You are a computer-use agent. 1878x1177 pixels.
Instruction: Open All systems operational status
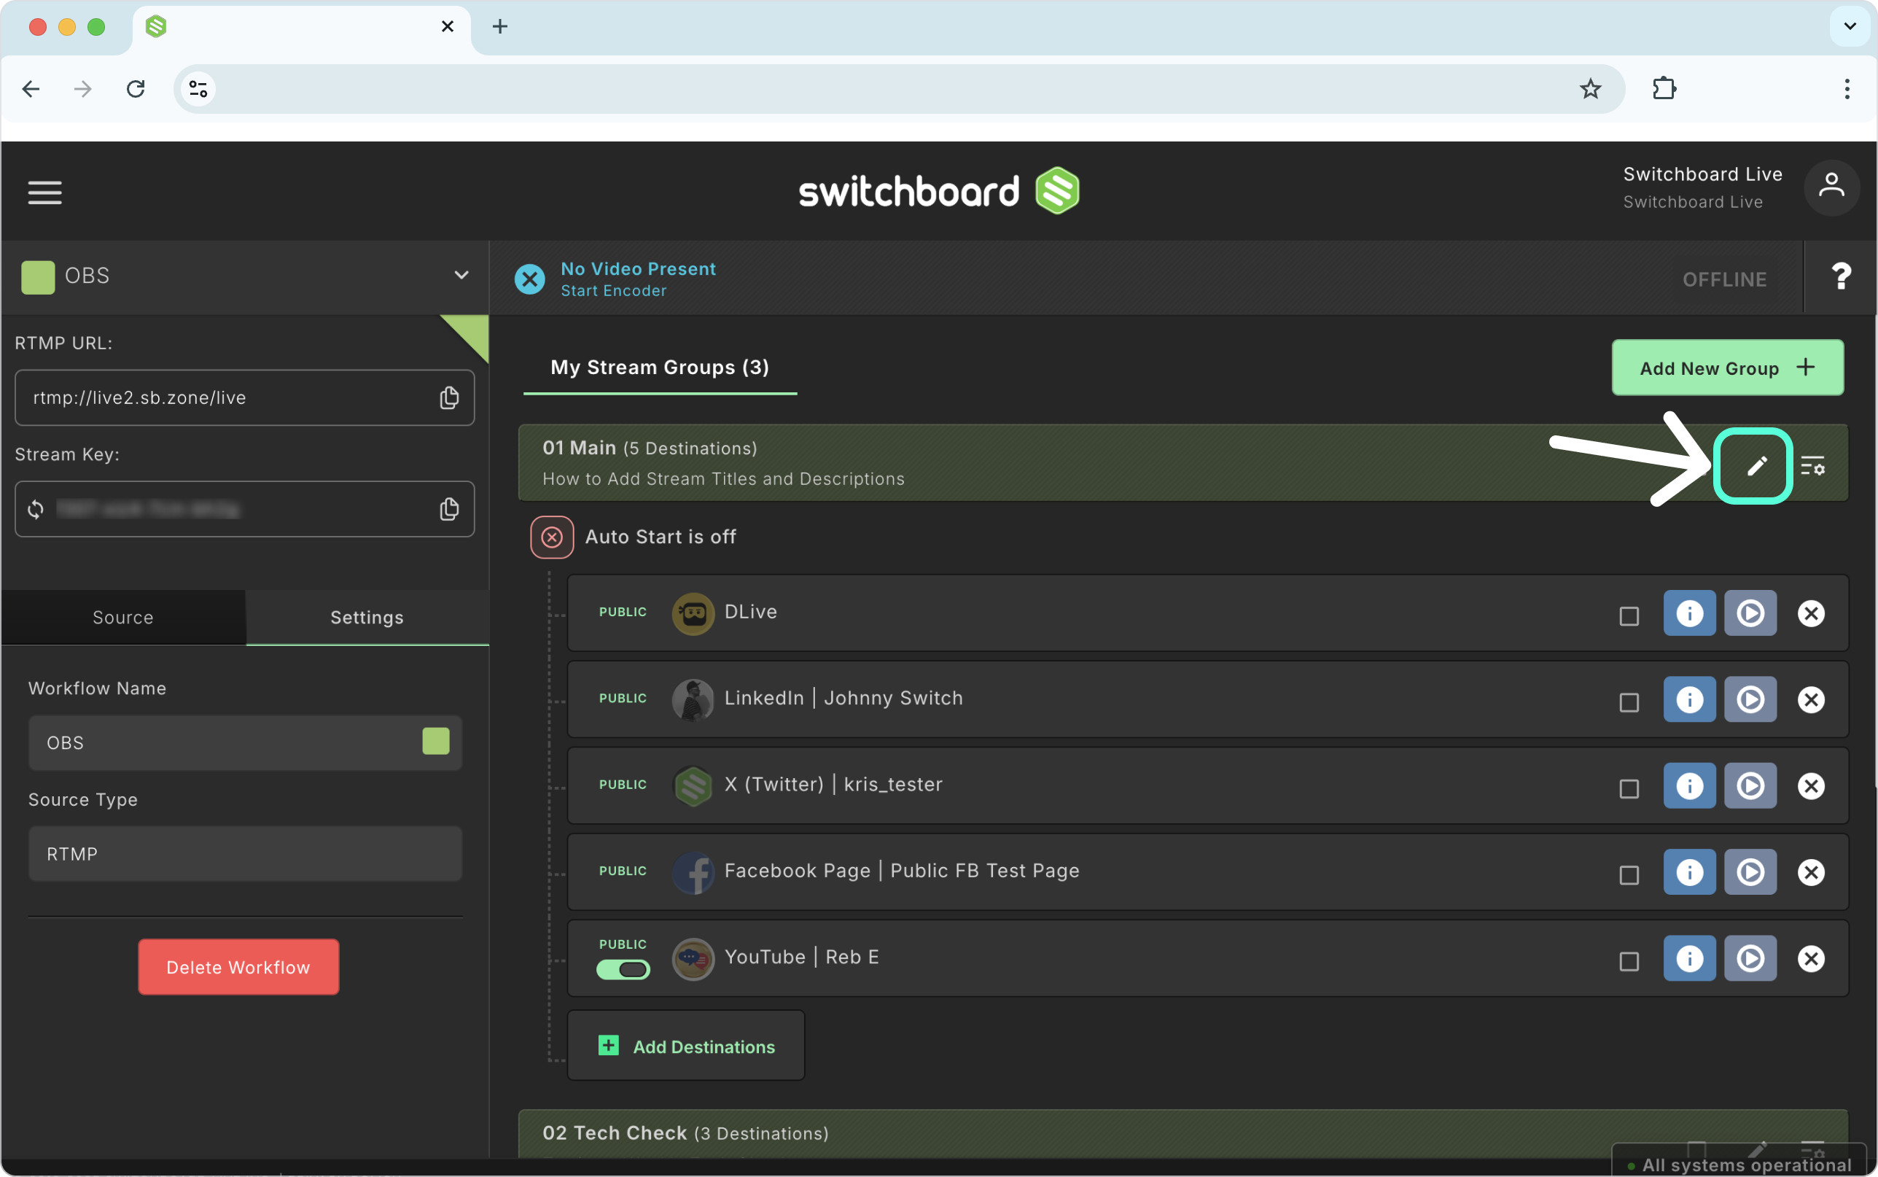tap(1738, 1165)
